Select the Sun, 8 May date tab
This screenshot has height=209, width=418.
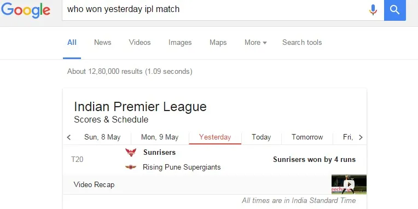[x=102, y=137]
